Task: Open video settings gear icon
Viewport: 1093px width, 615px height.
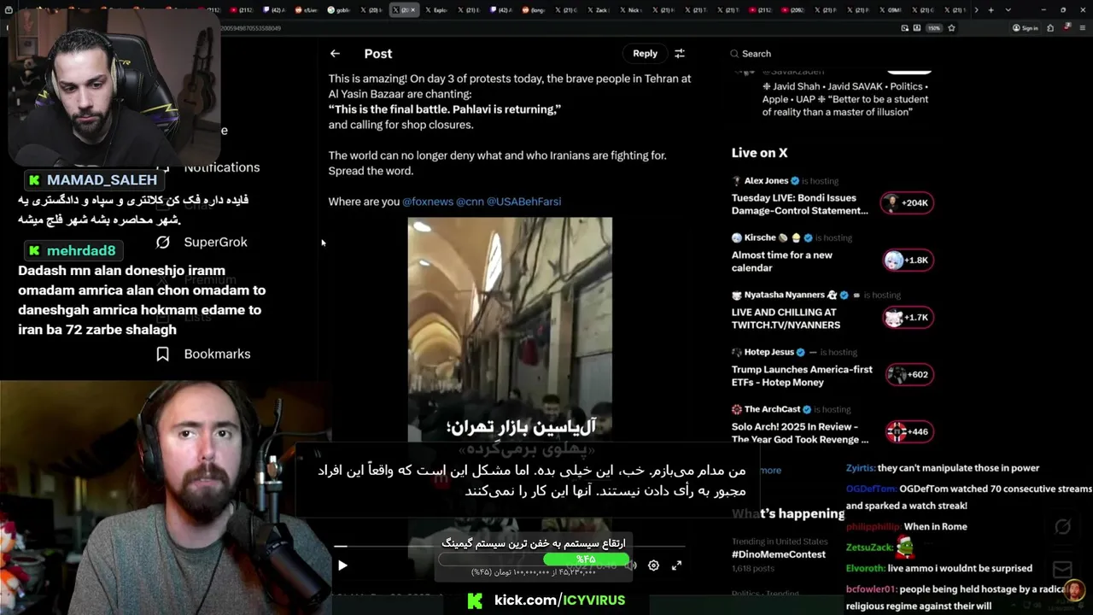Action: 653,565
